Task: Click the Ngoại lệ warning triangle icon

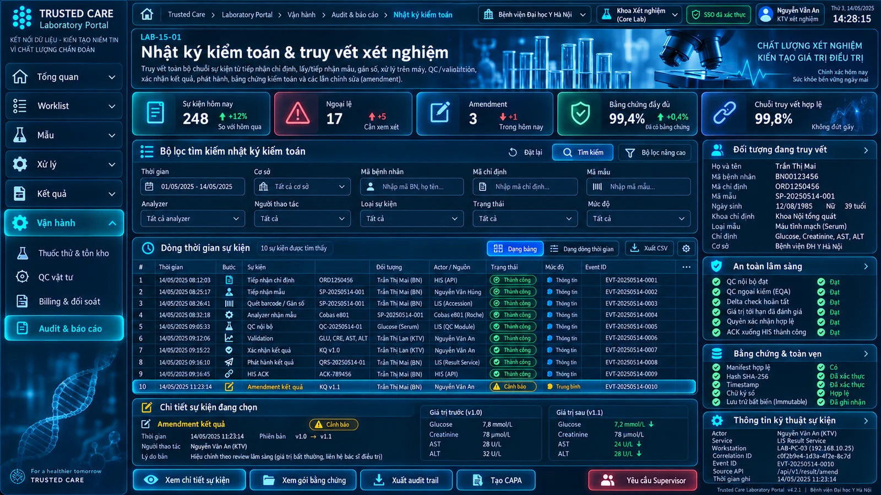Action: pos(298,114)
